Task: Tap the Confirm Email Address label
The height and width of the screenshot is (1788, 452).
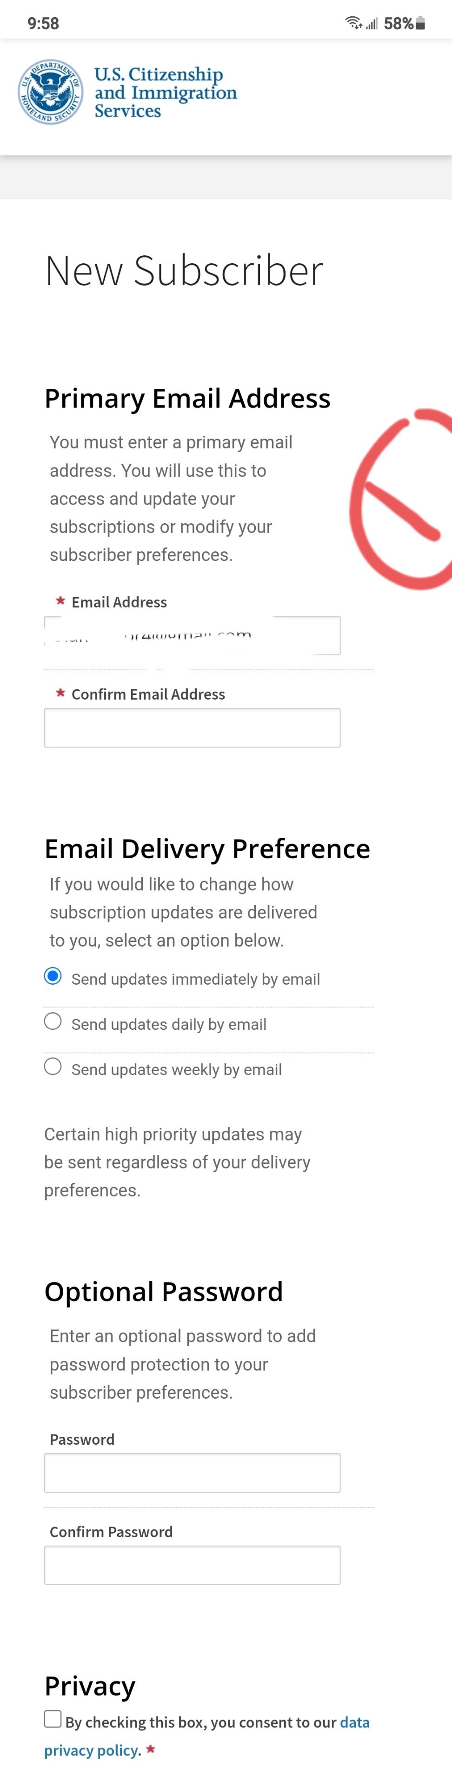Action: pyautogui.click(x=148, y=694)
